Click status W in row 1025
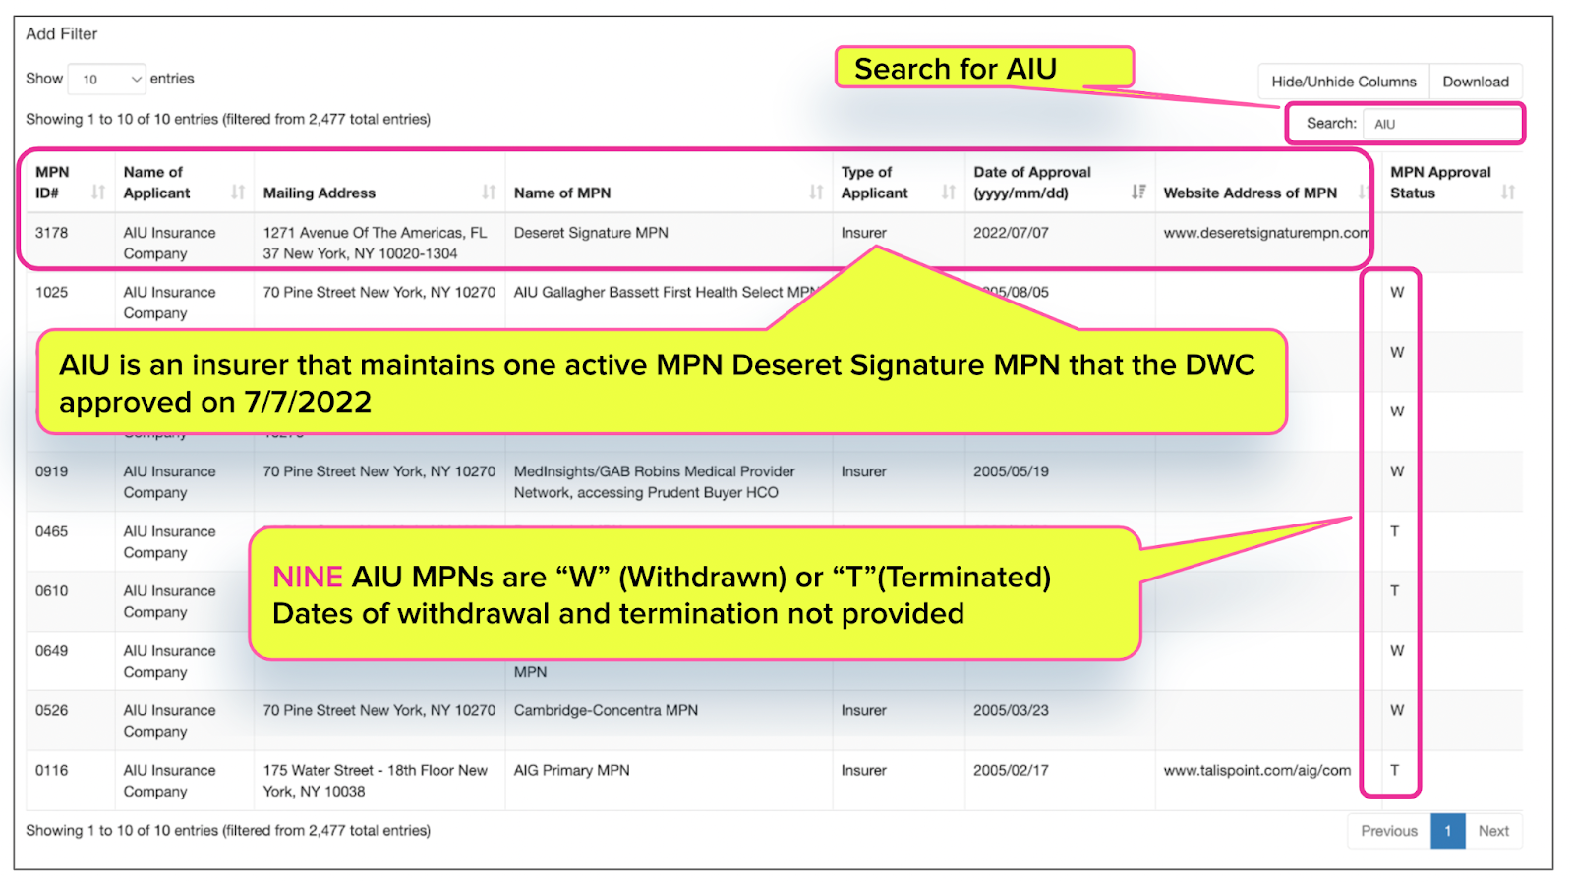Viewport: 1573px width, 882px height. [1397, 293]
